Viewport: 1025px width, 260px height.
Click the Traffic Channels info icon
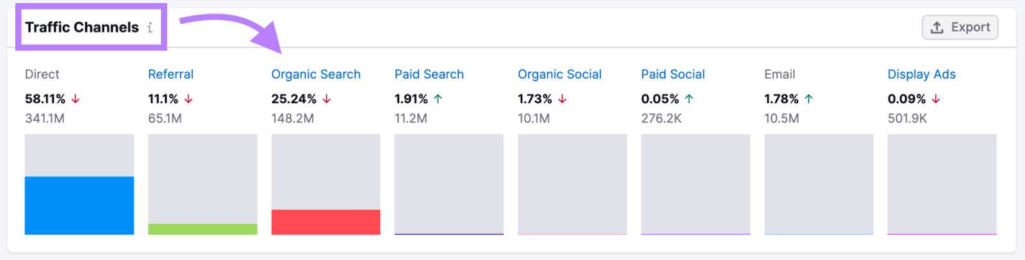[x=149, y=27]
